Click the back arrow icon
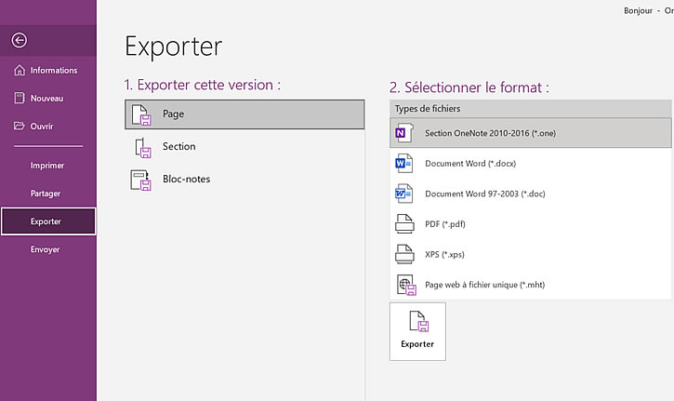674x401 pixels. click(x=20, y=40)
